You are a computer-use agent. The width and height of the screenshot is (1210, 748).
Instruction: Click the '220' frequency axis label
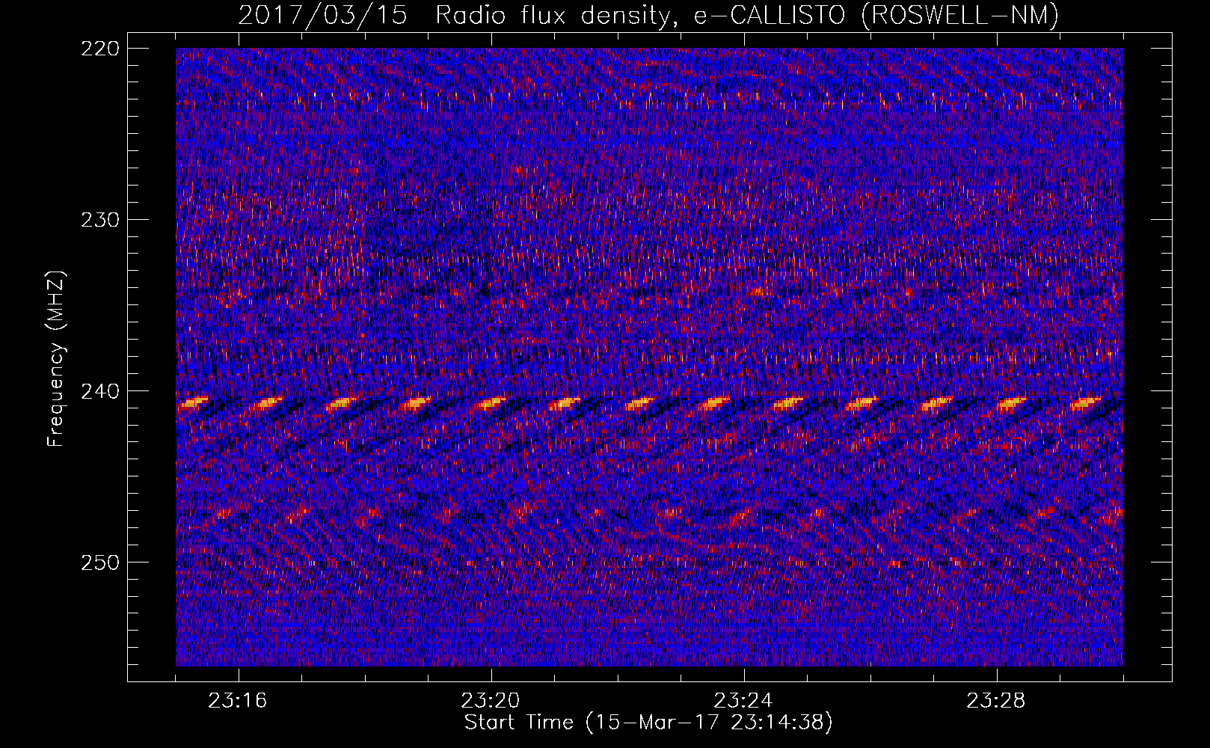click(99, 49)
